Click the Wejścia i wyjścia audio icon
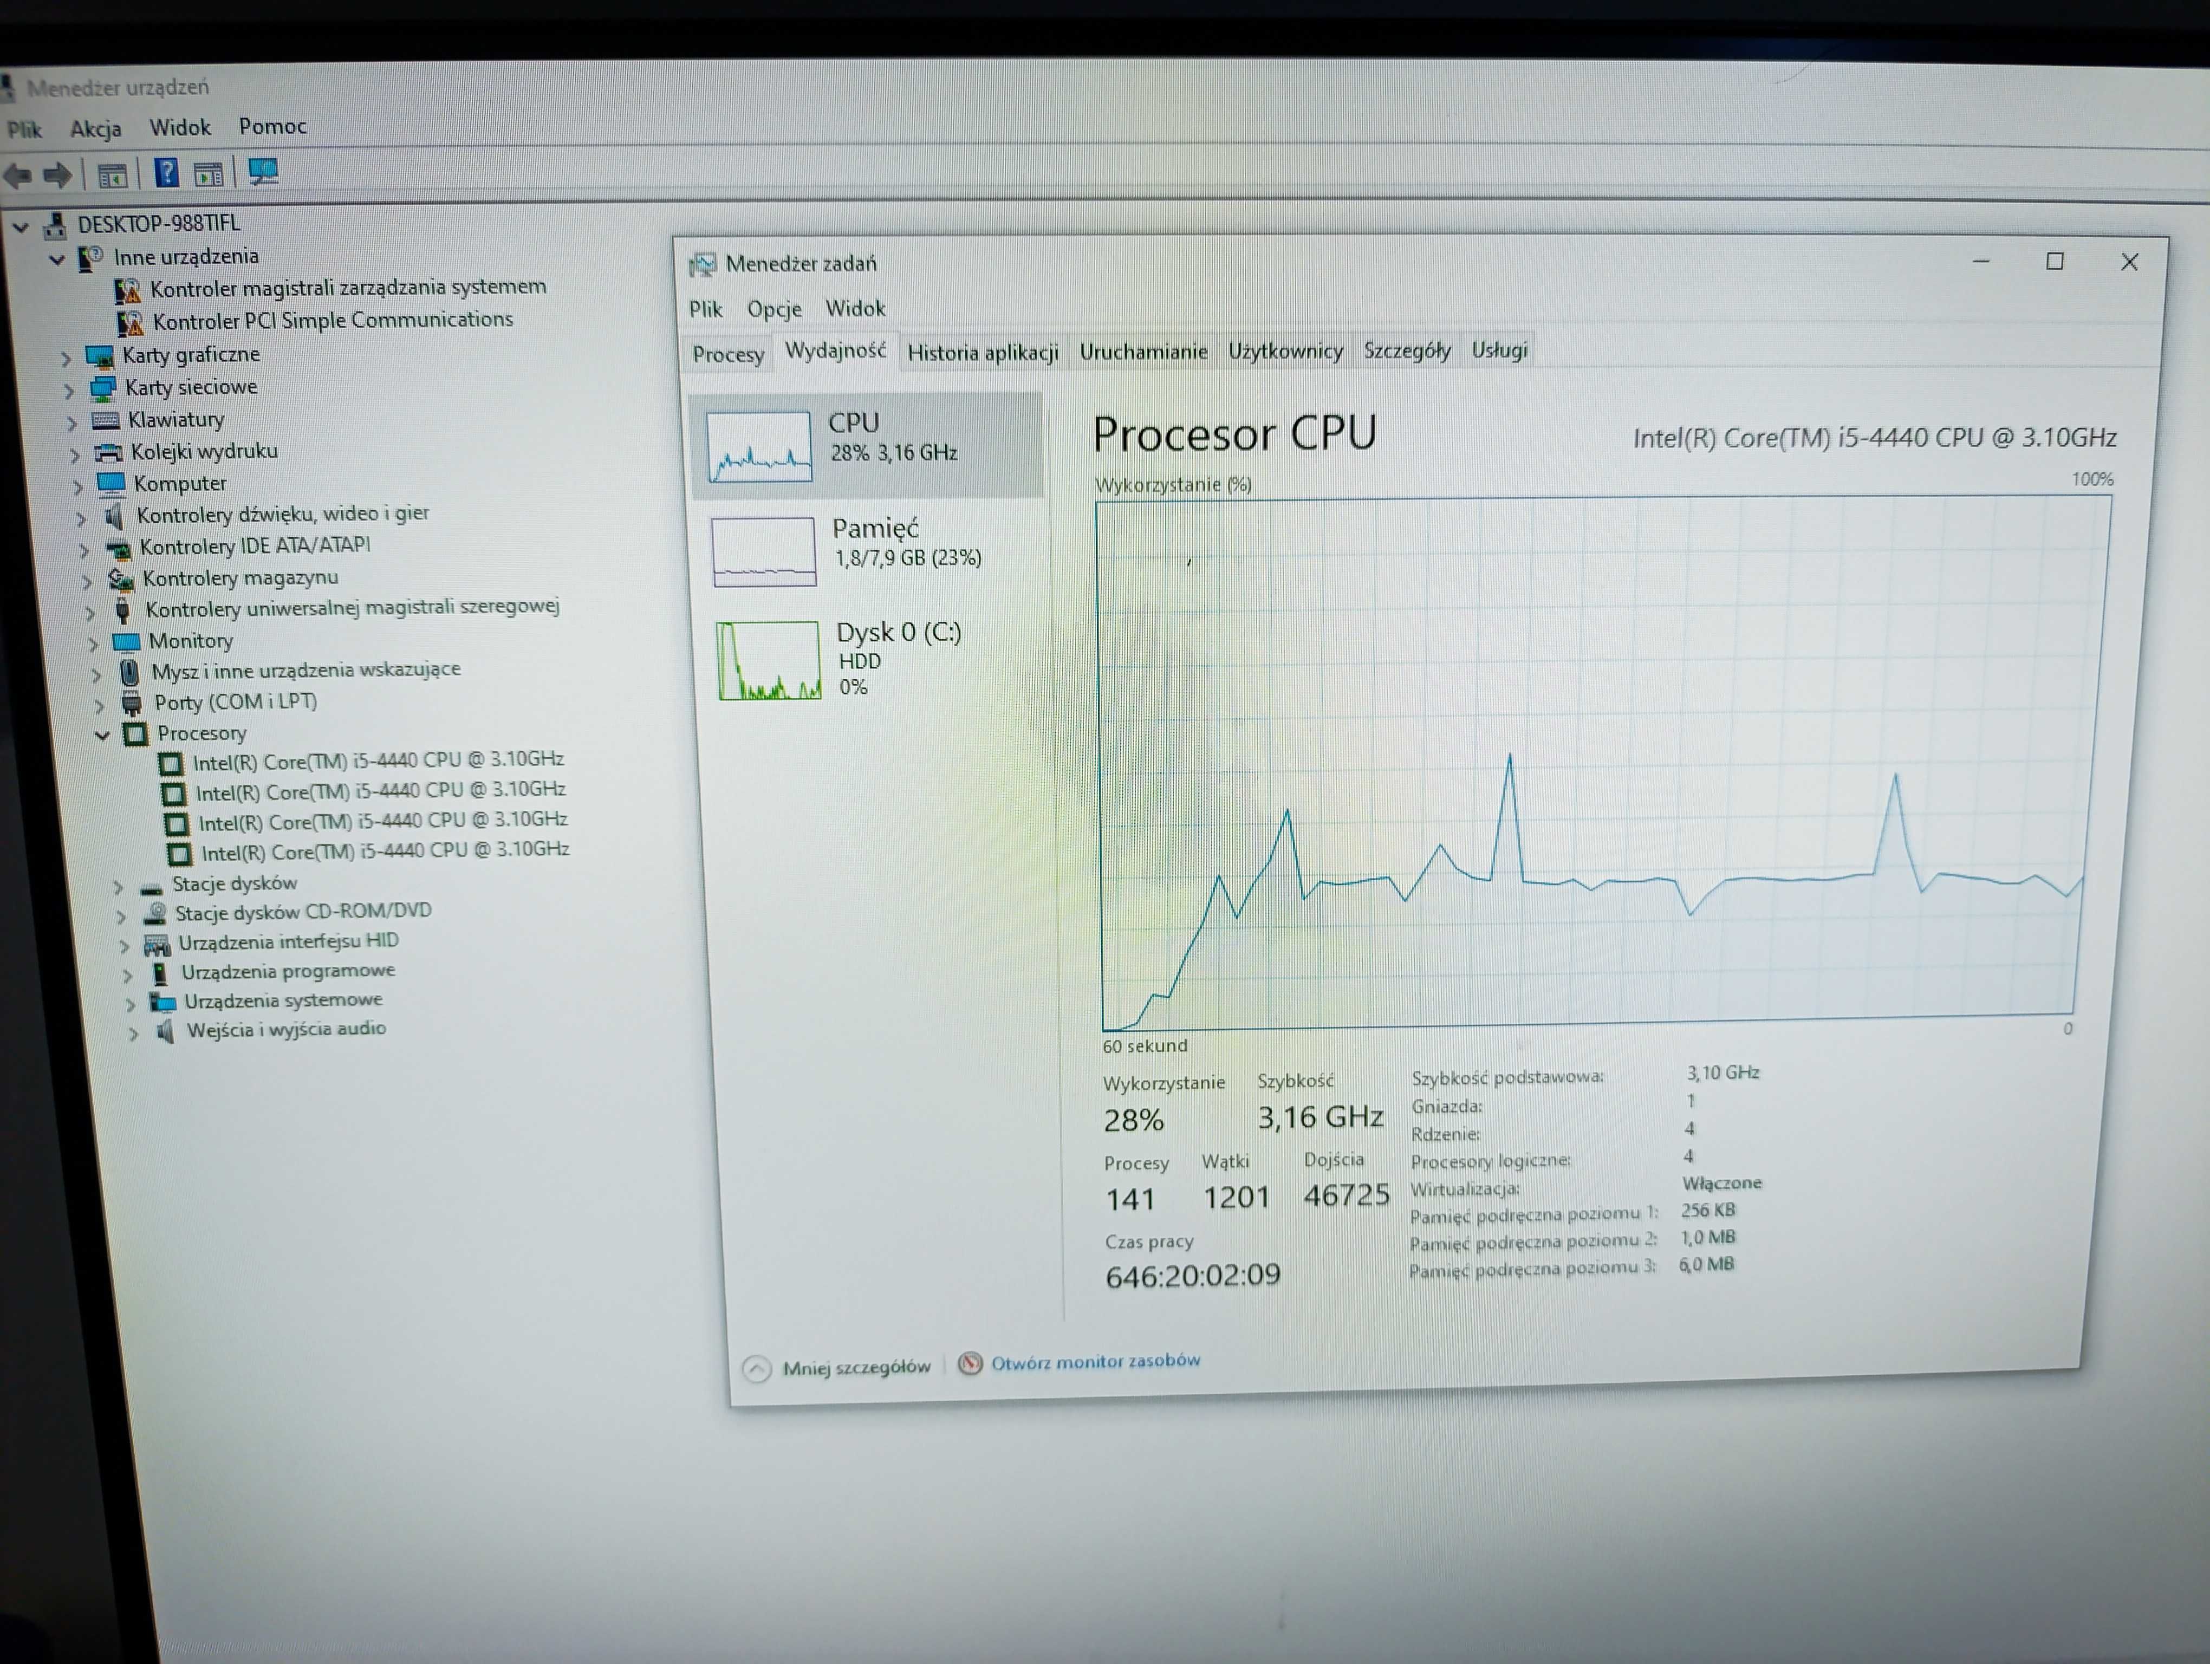 click(x=166, y=1031)
